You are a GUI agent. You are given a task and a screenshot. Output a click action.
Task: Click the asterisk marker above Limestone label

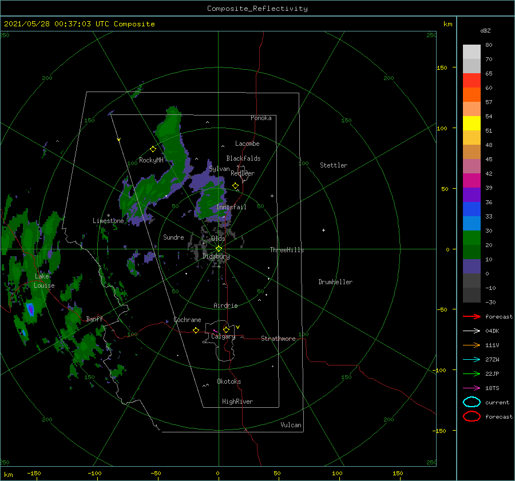[108, 216]
